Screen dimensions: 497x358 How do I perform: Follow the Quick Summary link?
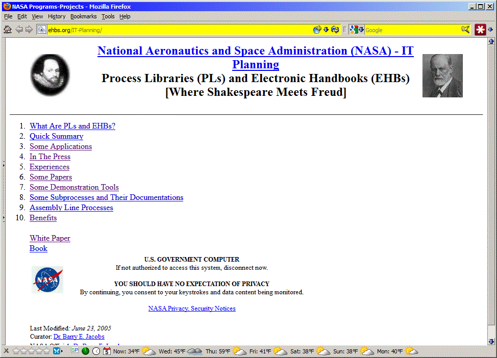tap(57, 136)
